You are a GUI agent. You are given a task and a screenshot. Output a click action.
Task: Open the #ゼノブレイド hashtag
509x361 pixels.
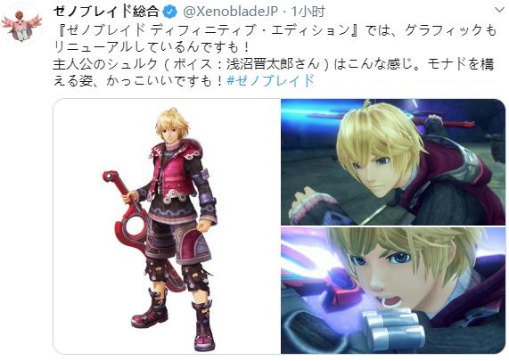pyautogui.click(x=271, y=80)
